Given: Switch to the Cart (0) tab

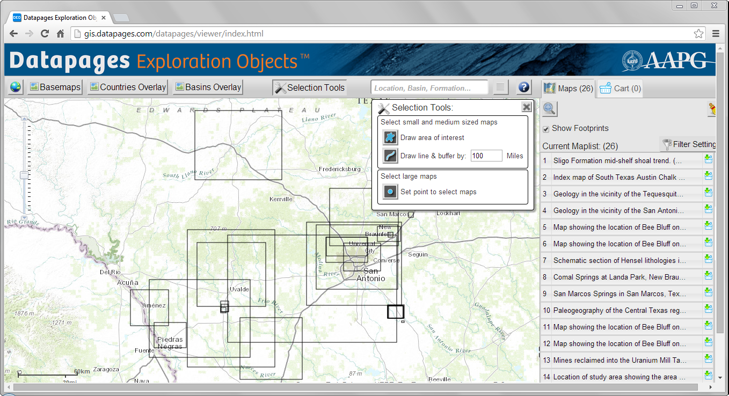Looking at the screenshot, I should [620, 89].
